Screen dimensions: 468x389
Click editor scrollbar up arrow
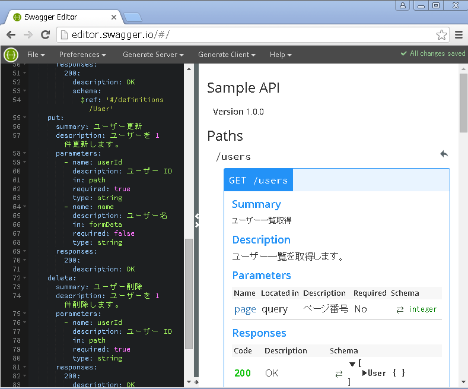pyautogui.click(x=189, y=69)
